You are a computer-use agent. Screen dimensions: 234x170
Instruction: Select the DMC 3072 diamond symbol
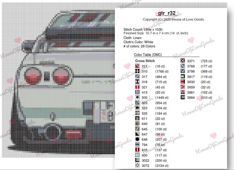(137, 165)
